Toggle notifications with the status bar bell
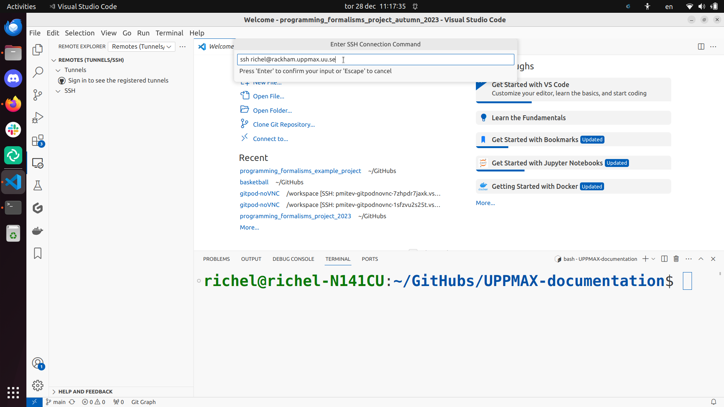This screenshot has height=407, width=724. click(x=714, y=402)
